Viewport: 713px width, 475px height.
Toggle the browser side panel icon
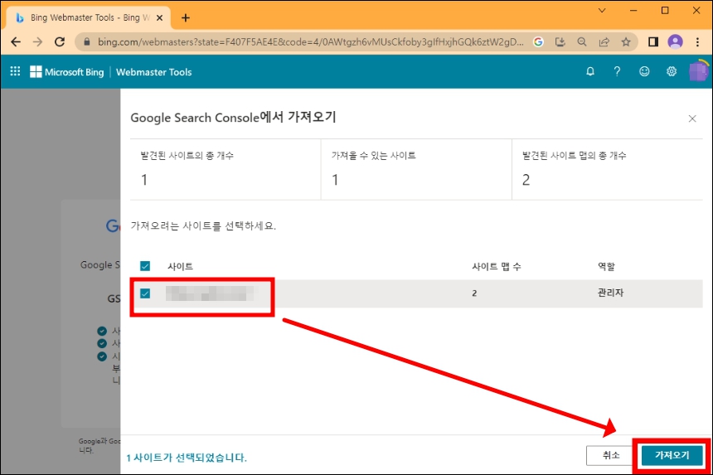[653, 42]
